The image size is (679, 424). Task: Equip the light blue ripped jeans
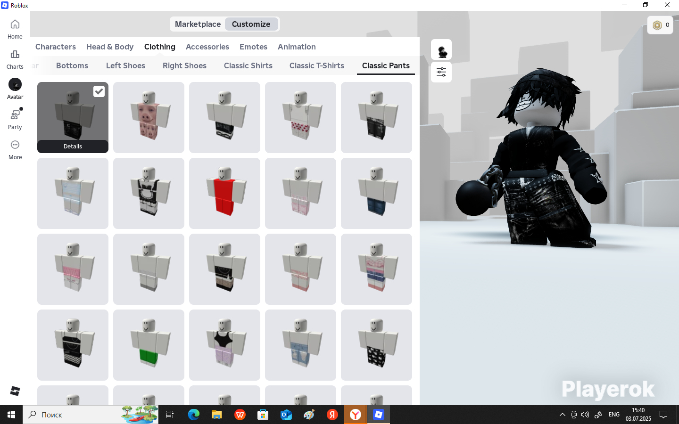pos(300,345)
